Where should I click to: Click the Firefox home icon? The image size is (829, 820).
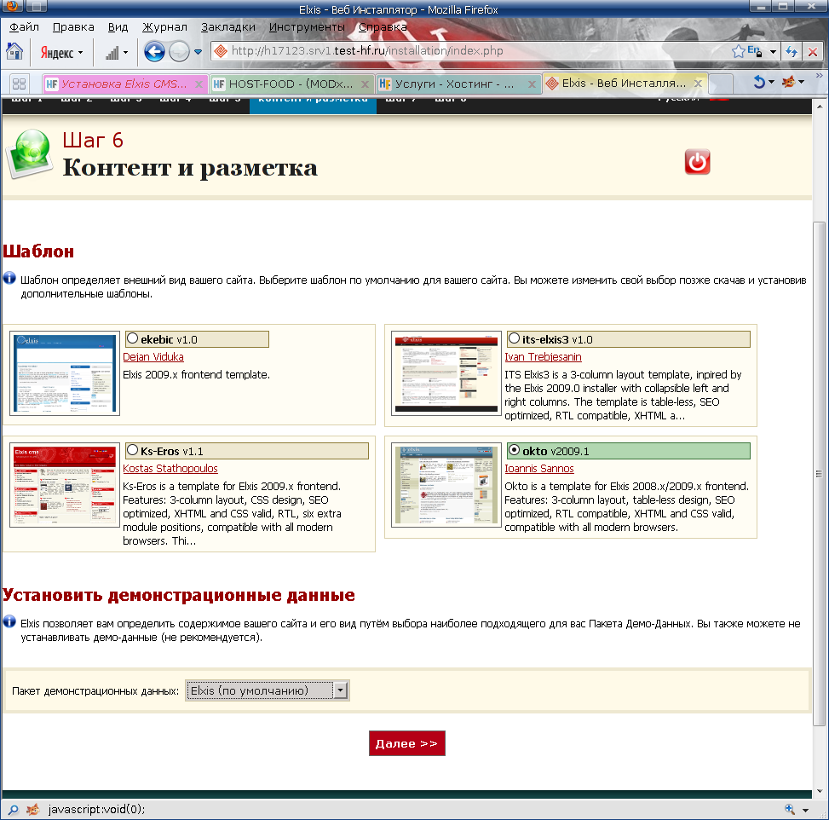point(14,51)
